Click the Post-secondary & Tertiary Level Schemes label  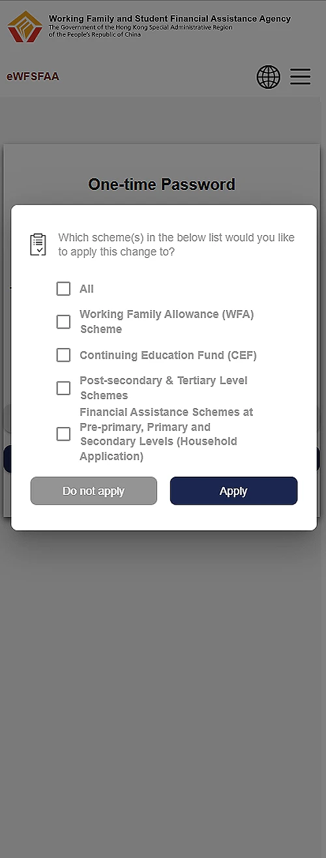(164, 388)
